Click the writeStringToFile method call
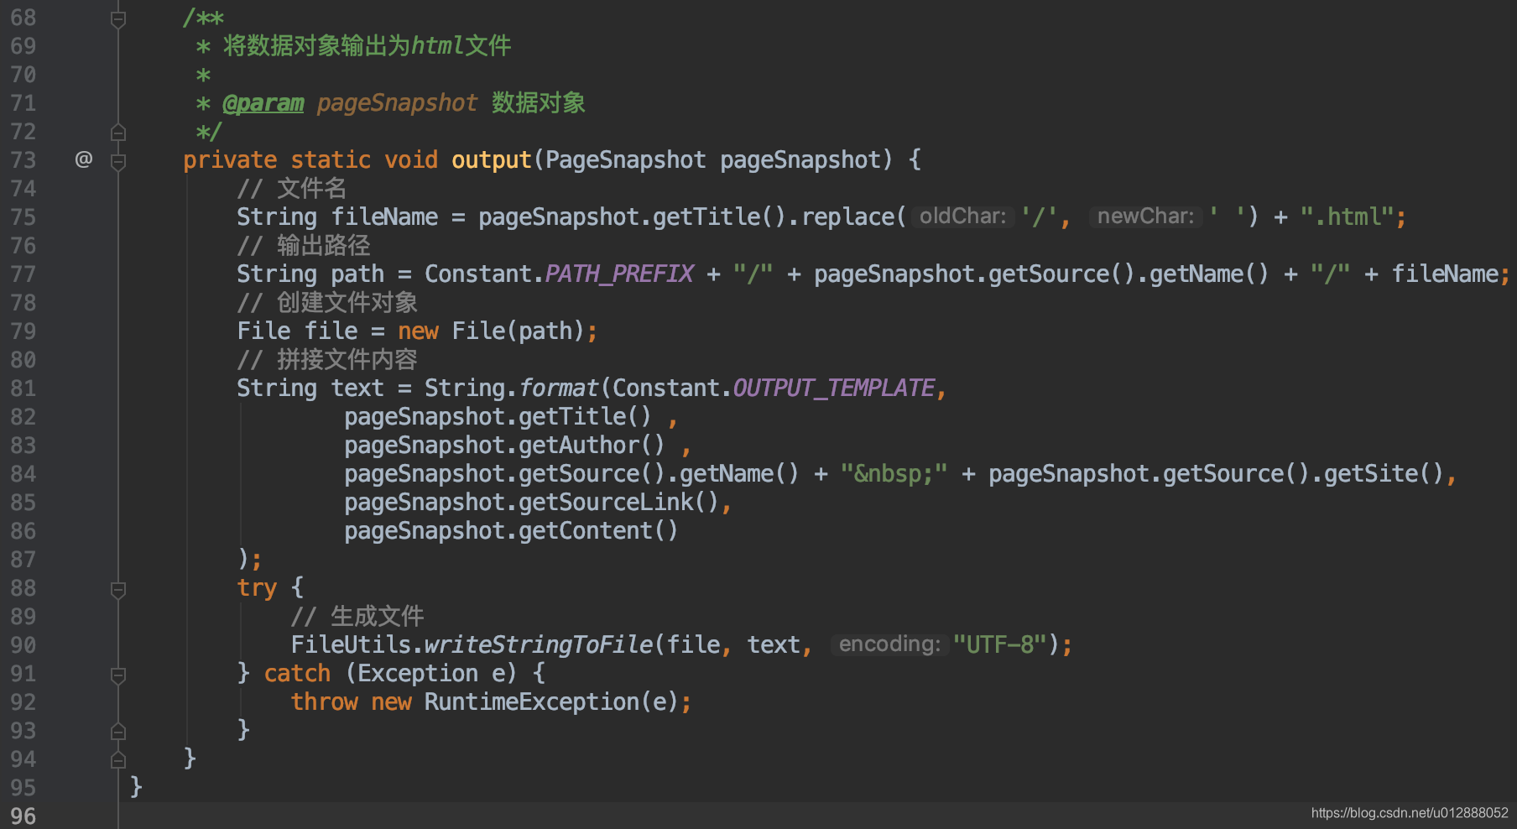This screenshot has height=829, width=1517. pos(539,645)
